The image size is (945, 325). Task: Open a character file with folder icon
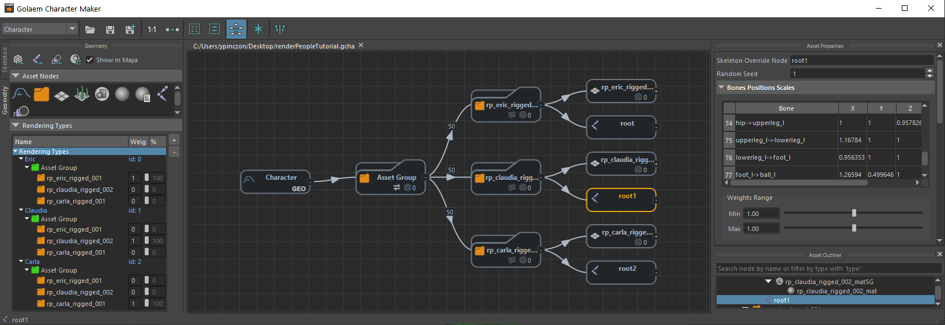[90, 29]
